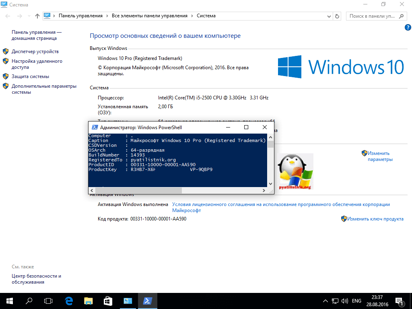Open Task View on taskbar

coord(48,301)
